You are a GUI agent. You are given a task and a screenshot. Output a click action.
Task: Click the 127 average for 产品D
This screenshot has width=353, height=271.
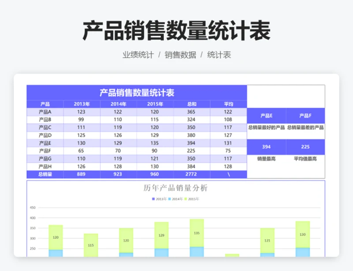click(228, 135)
